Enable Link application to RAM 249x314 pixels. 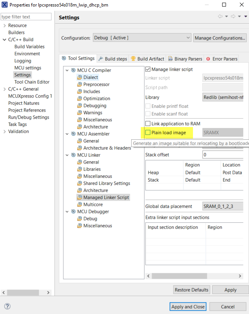[x=148, y=123]
